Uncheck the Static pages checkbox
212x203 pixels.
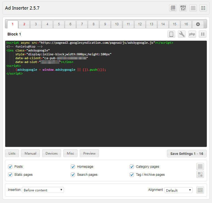tap(10, 175)
